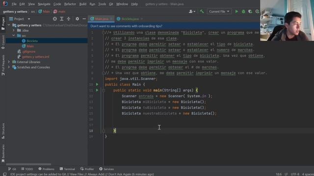Viewport: 314px width, 176px height.
Task: Open the Git menu
Action: (x=111, y=4)
